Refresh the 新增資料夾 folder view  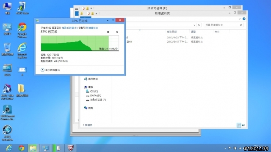(x=199, y=25)
